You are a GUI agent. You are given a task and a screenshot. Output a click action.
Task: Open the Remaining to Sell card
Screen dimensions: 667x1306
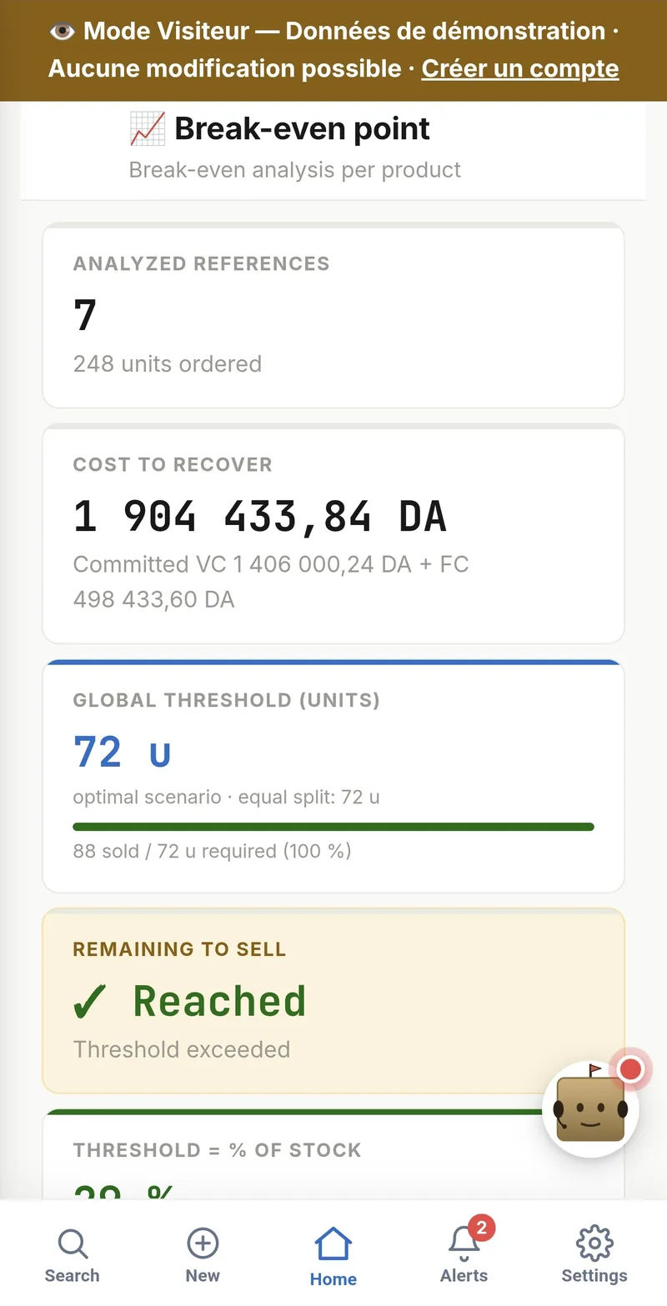333,1001
